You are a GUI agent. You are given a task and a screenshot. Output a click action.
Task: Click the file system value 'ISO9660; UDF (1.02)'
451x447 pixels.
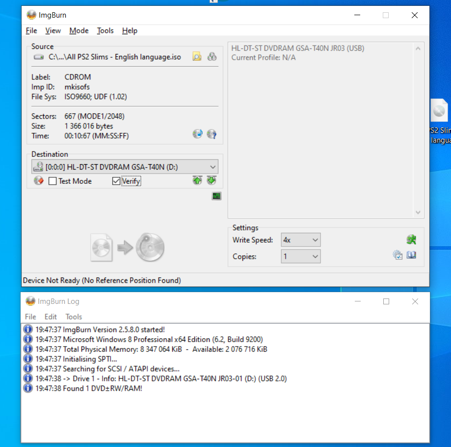(96, 97)
